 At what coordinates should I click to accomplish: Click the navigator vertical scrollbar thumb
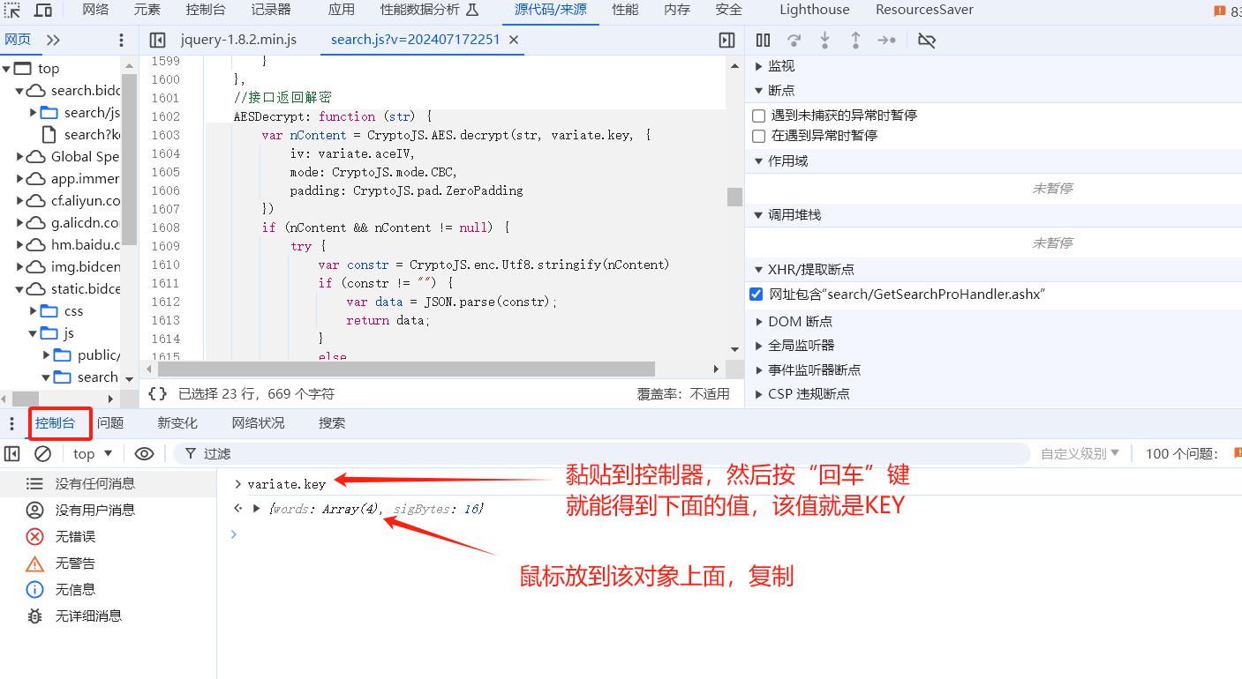129,159
